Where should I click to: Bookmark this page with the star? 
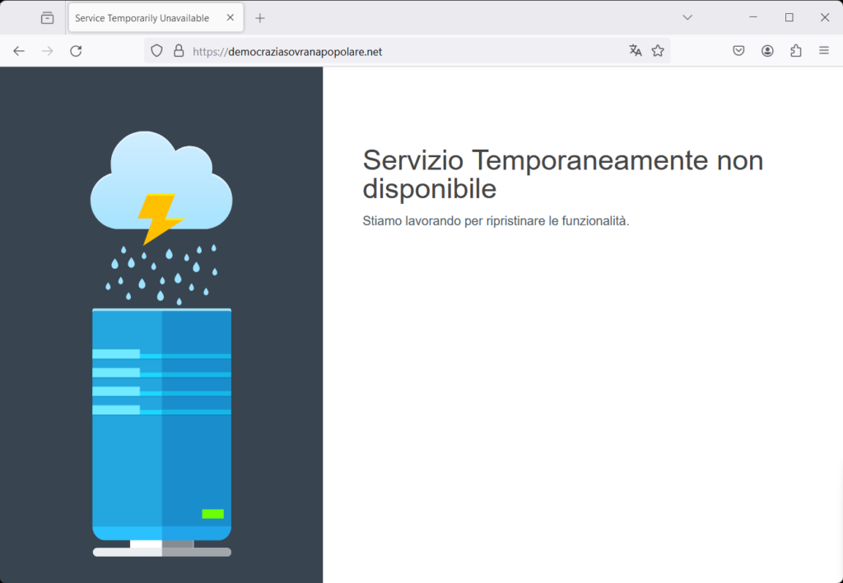(x=658, y=51)
